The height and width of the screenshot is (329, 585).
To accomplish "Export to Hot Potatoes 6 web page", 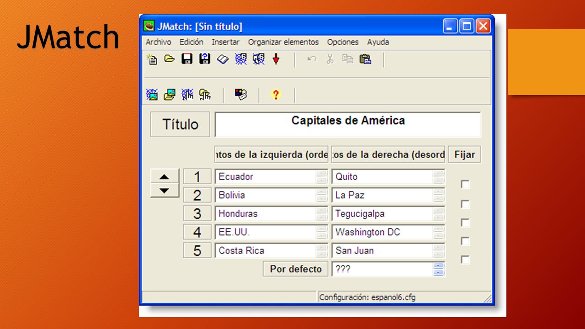I will tap(241, 58).
